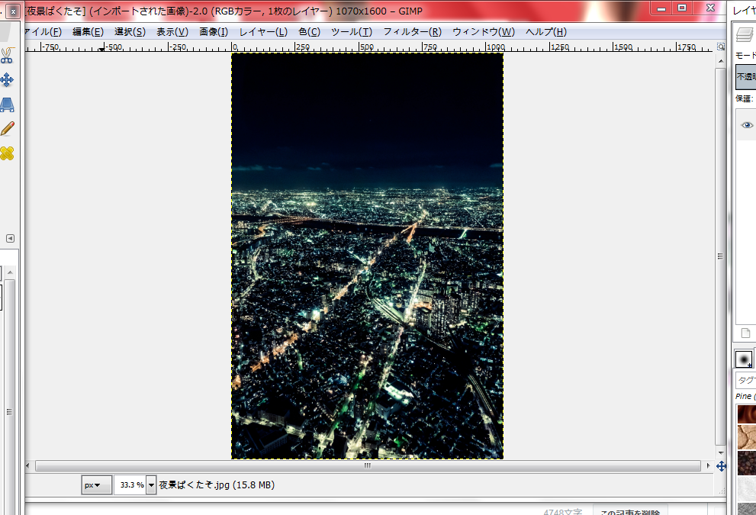
Task: Select the Scissors Select tool
Action: click(7, 56)
